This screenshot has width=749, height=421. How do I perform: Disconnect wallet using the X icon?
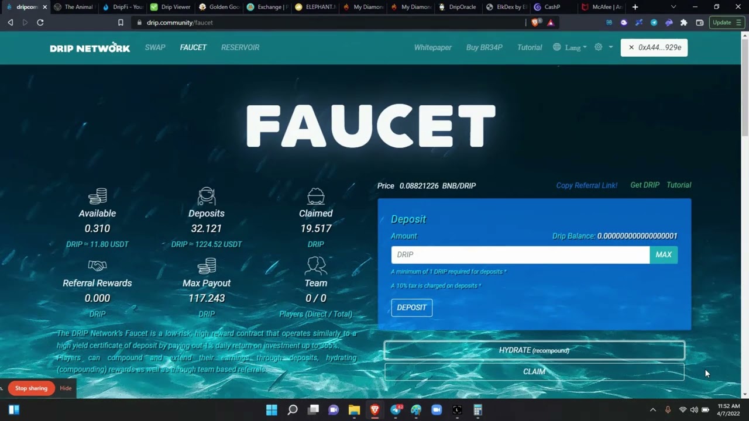pos(631,47)
